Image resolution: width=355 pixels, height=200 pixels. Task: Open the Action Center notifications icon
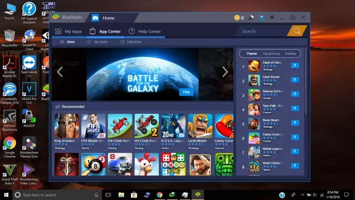coord(347,195)
